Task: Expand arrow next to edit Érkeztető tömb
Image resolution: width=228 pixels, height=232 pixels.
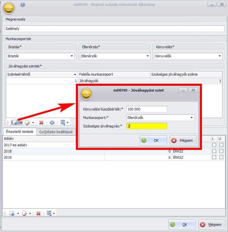Action: click(30, 213)
